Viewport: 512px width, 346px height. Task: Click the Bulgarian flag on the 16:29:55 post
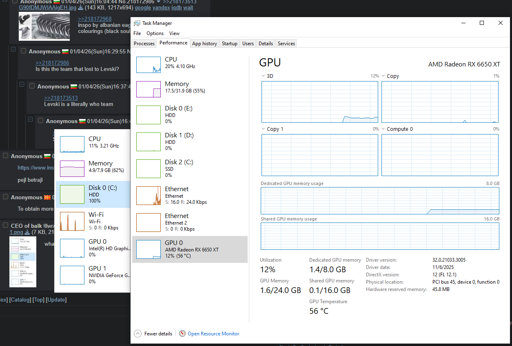(x=65, y=51)
